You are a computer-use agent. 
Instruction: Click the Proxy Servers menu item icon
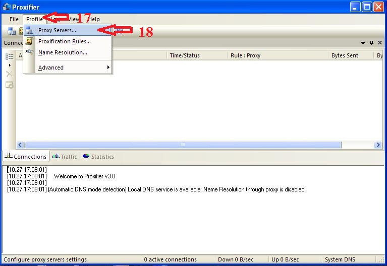click(29, 30)
